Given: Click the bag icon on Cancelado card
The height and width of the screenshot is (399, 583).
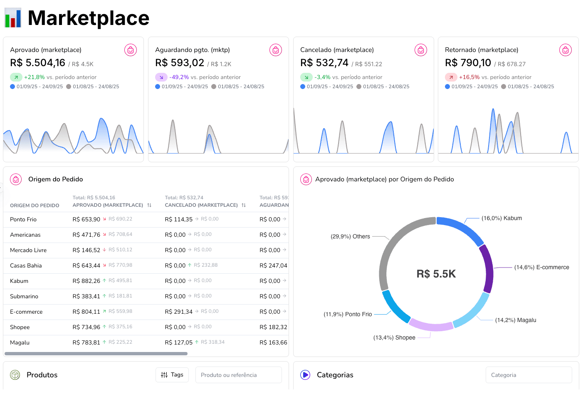Looking at the screenshot, I should (421, 50).
